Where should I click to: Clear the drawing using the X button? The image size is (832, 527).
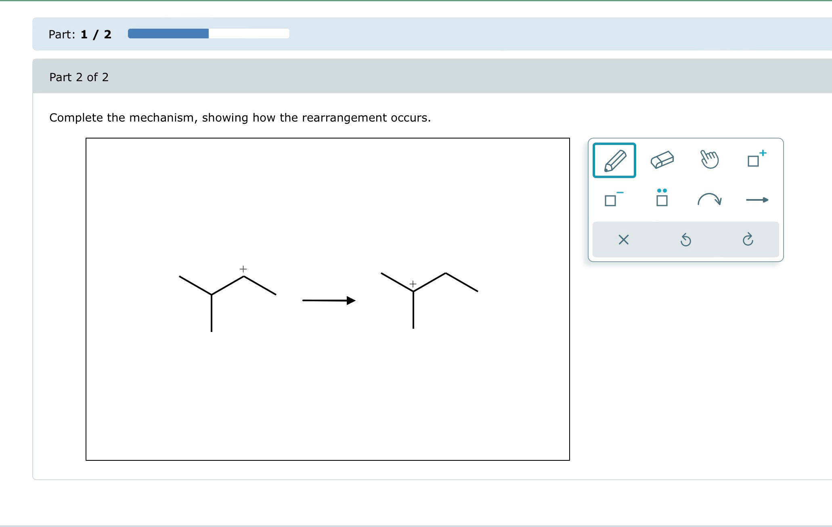tap(623, 240)
